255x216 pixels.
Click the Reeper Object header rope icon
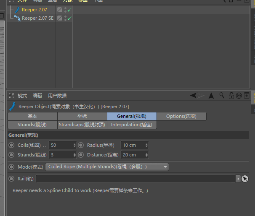(x=12, y=107)
